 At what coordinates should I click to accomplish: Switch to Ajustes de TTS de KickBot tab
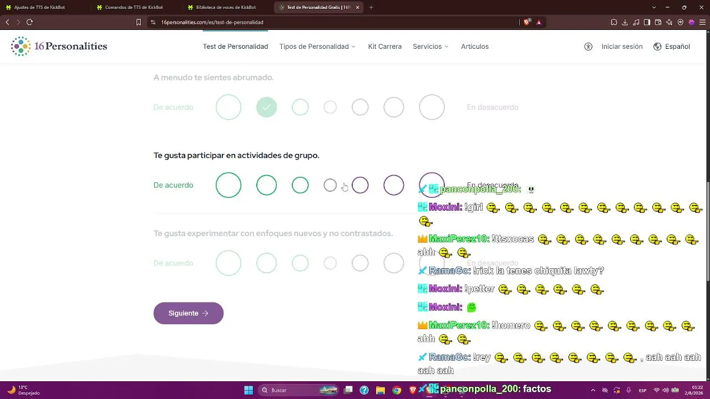[x=44, y=7]
